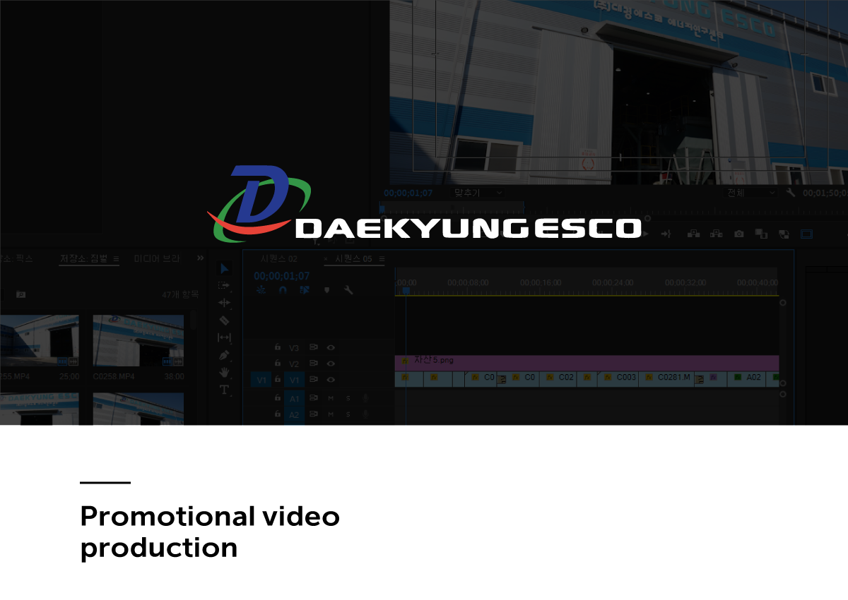
Task: Click timeline timecode 00;00;01;07
Action: click(281, 276)
